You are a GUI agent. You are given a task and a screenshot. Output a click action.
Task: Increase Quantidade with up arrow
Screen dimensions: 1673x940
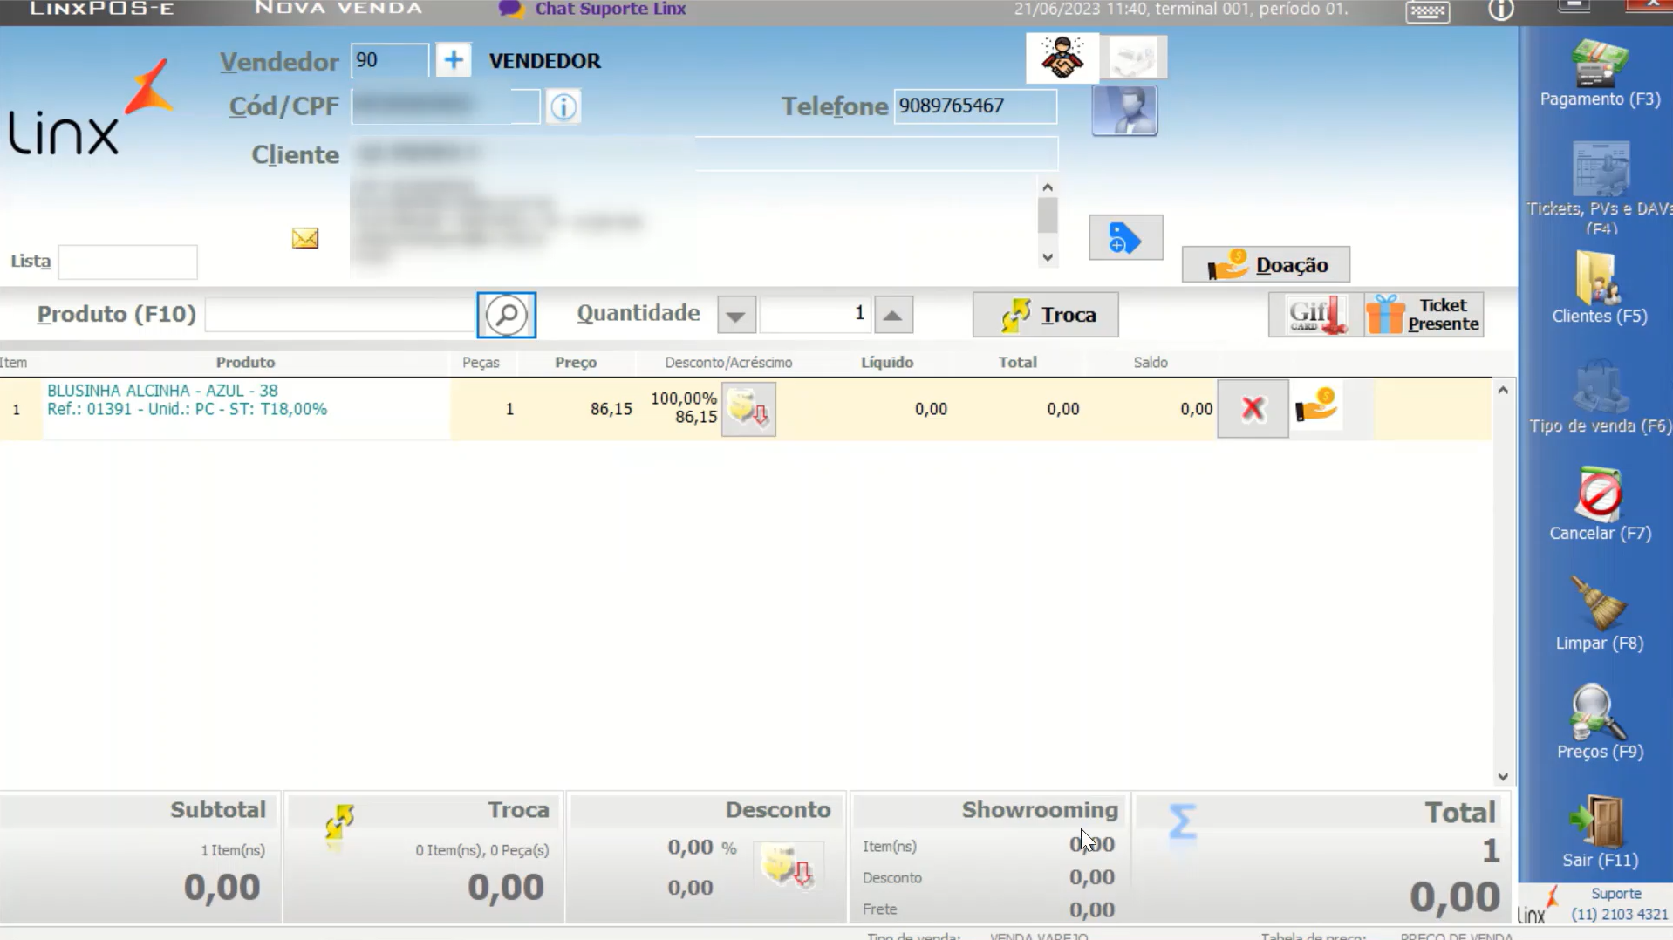893,315
